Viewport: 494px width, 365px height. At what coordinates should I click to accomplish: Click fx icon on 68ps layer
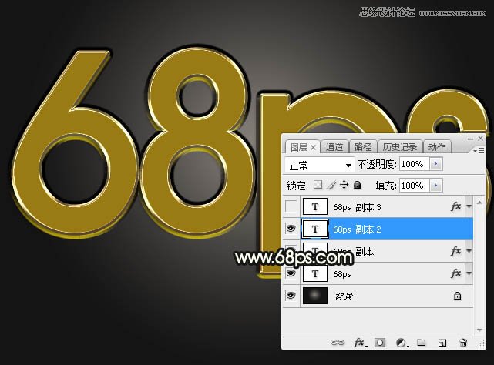[456, 273]
